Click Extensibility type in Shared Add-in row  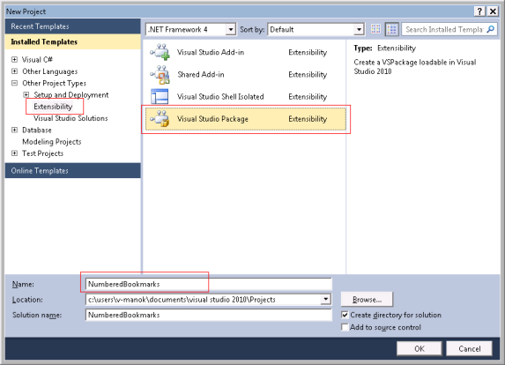tap(308, 75)
